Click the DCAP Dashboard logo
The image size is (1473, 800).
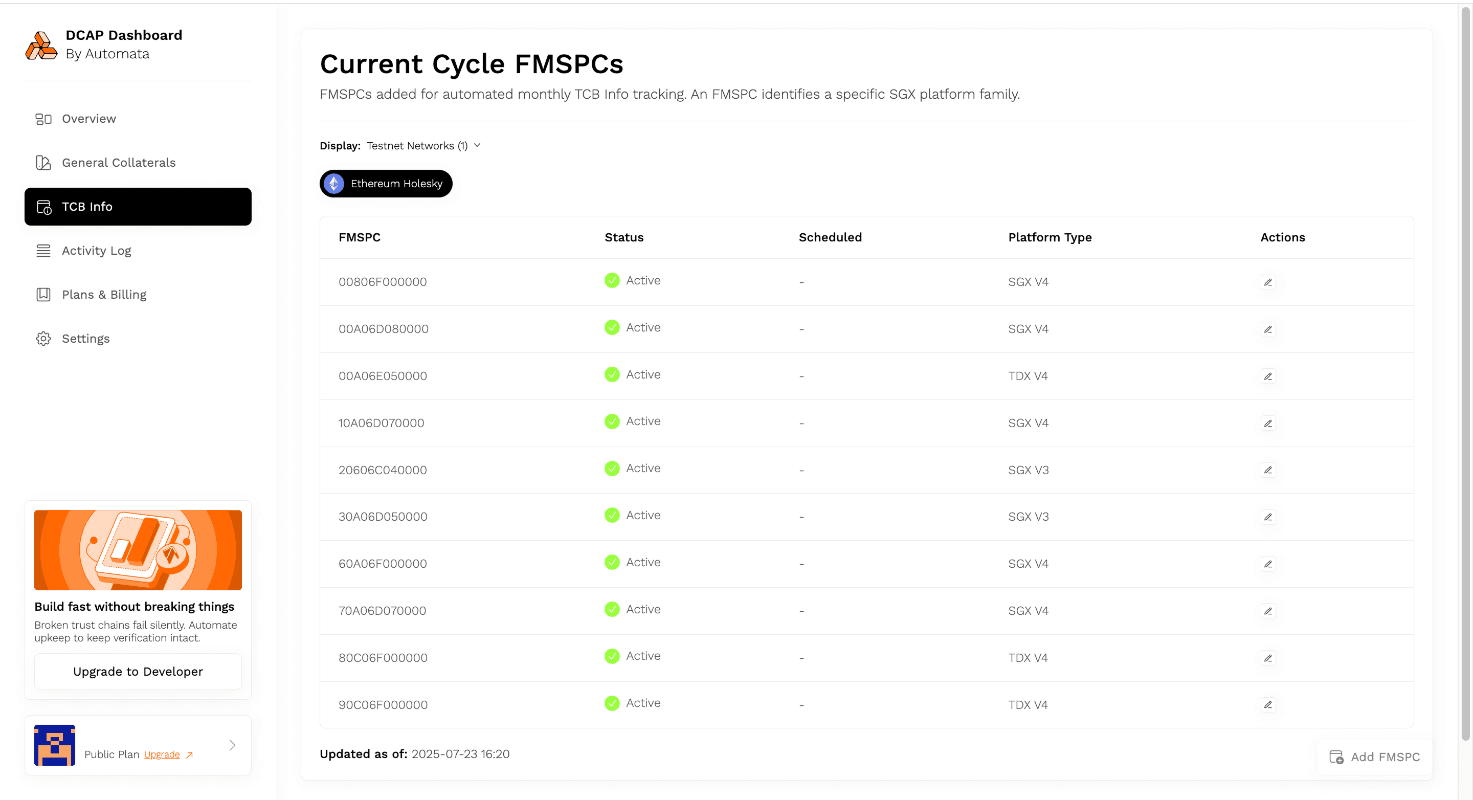pos(41,45)
